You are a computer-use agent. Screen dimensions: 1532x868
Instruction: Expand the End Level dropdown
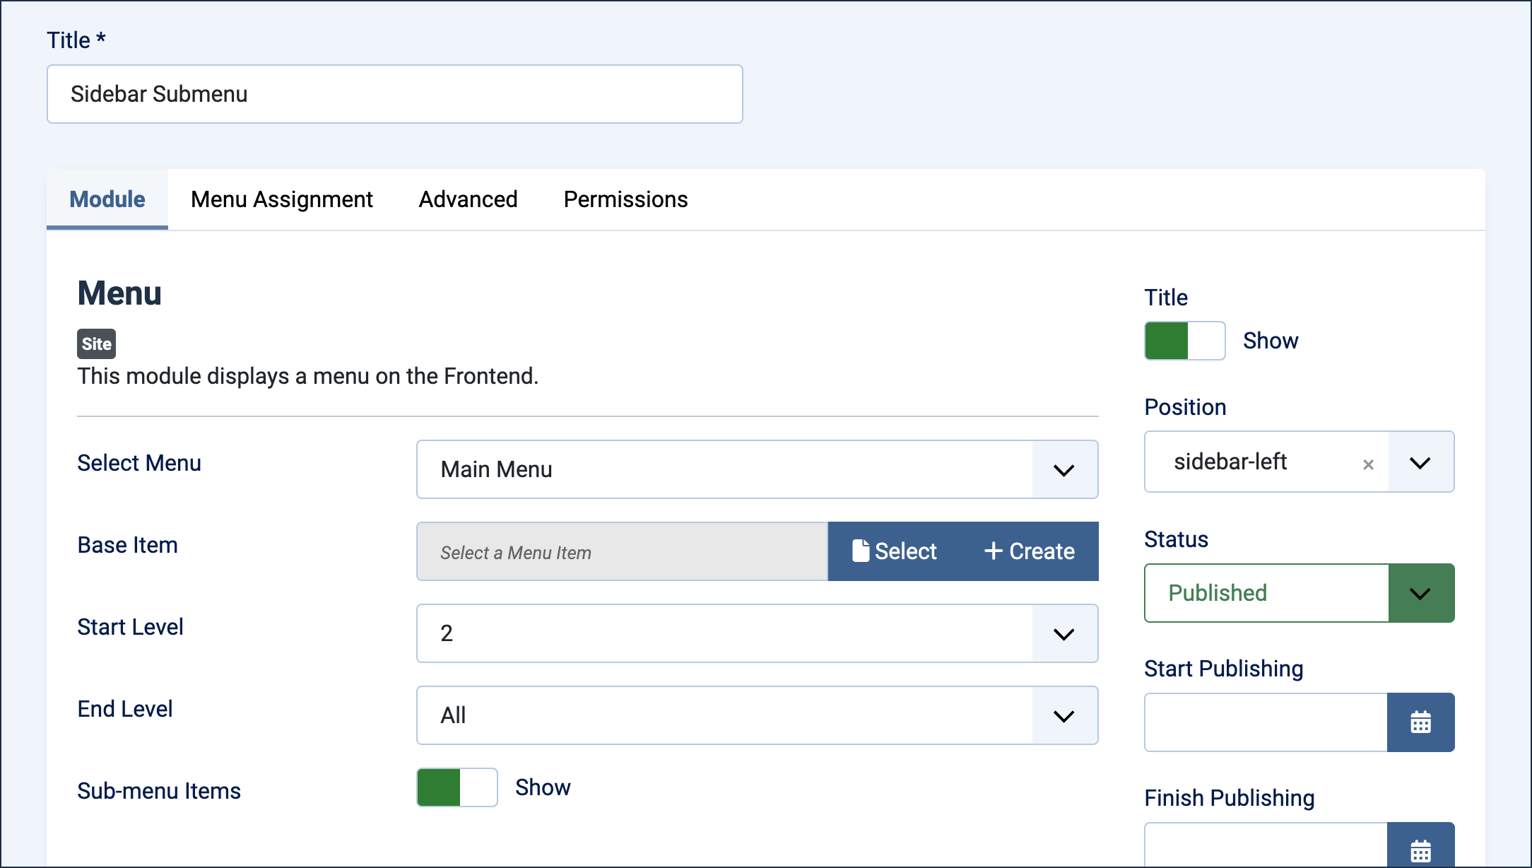[x=758, y=715]
